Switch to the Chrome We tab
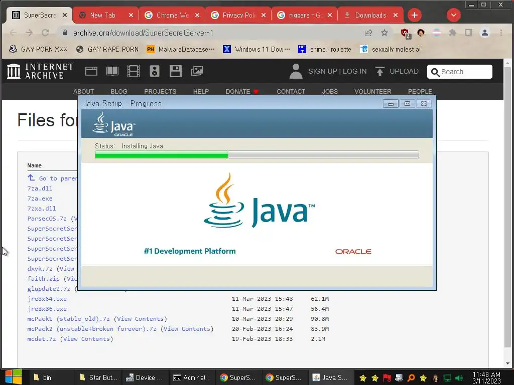The width and height of the screenshot is (514, 385). pos(172,15)
